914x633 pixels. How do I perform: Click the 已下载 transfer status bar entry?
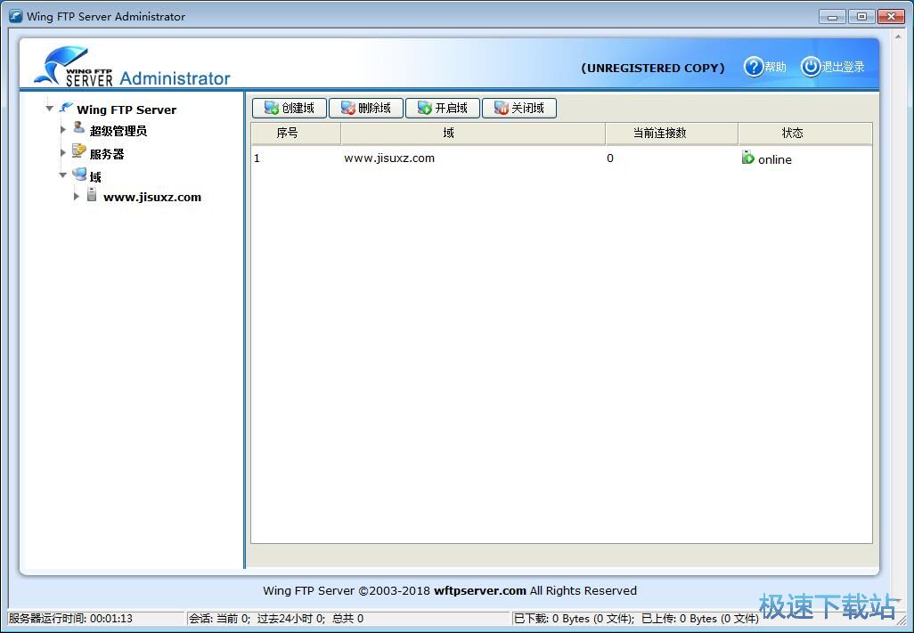(636, 619)
